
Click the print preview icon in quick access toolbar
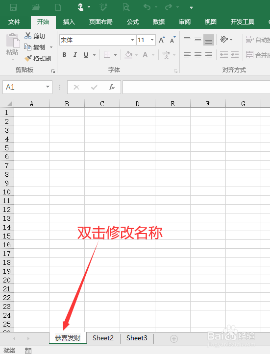pyautogui.click(x=126, y=7)
